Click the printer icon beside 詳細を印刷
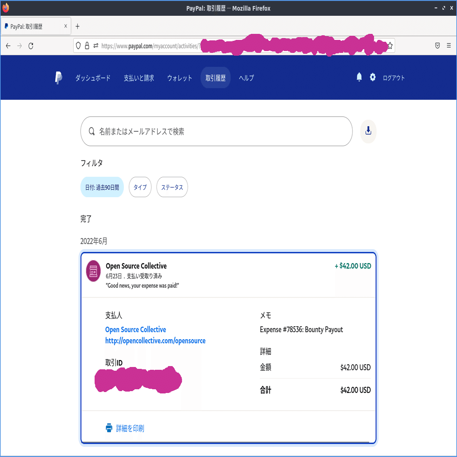Screen dimensions: 457x457 click(109, 428)
